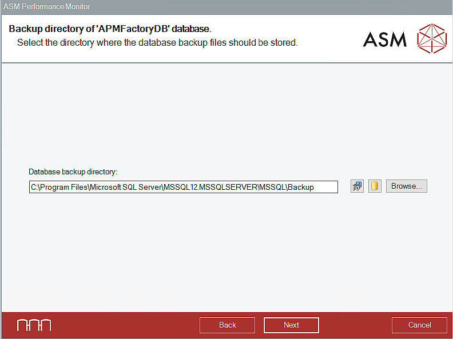
Task: Click the red polyhedron emblem
Action: (432, 38)
